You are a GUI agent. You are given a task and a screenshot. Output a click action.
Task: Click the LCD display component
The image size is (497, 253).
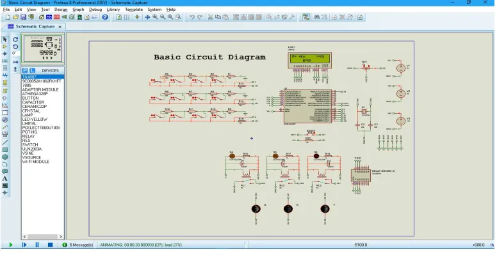pyautogui.click(x=310, y=61)
